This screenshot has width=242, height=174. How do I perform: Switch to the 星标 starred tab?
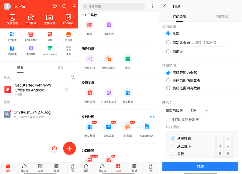[x=60, y=67]
